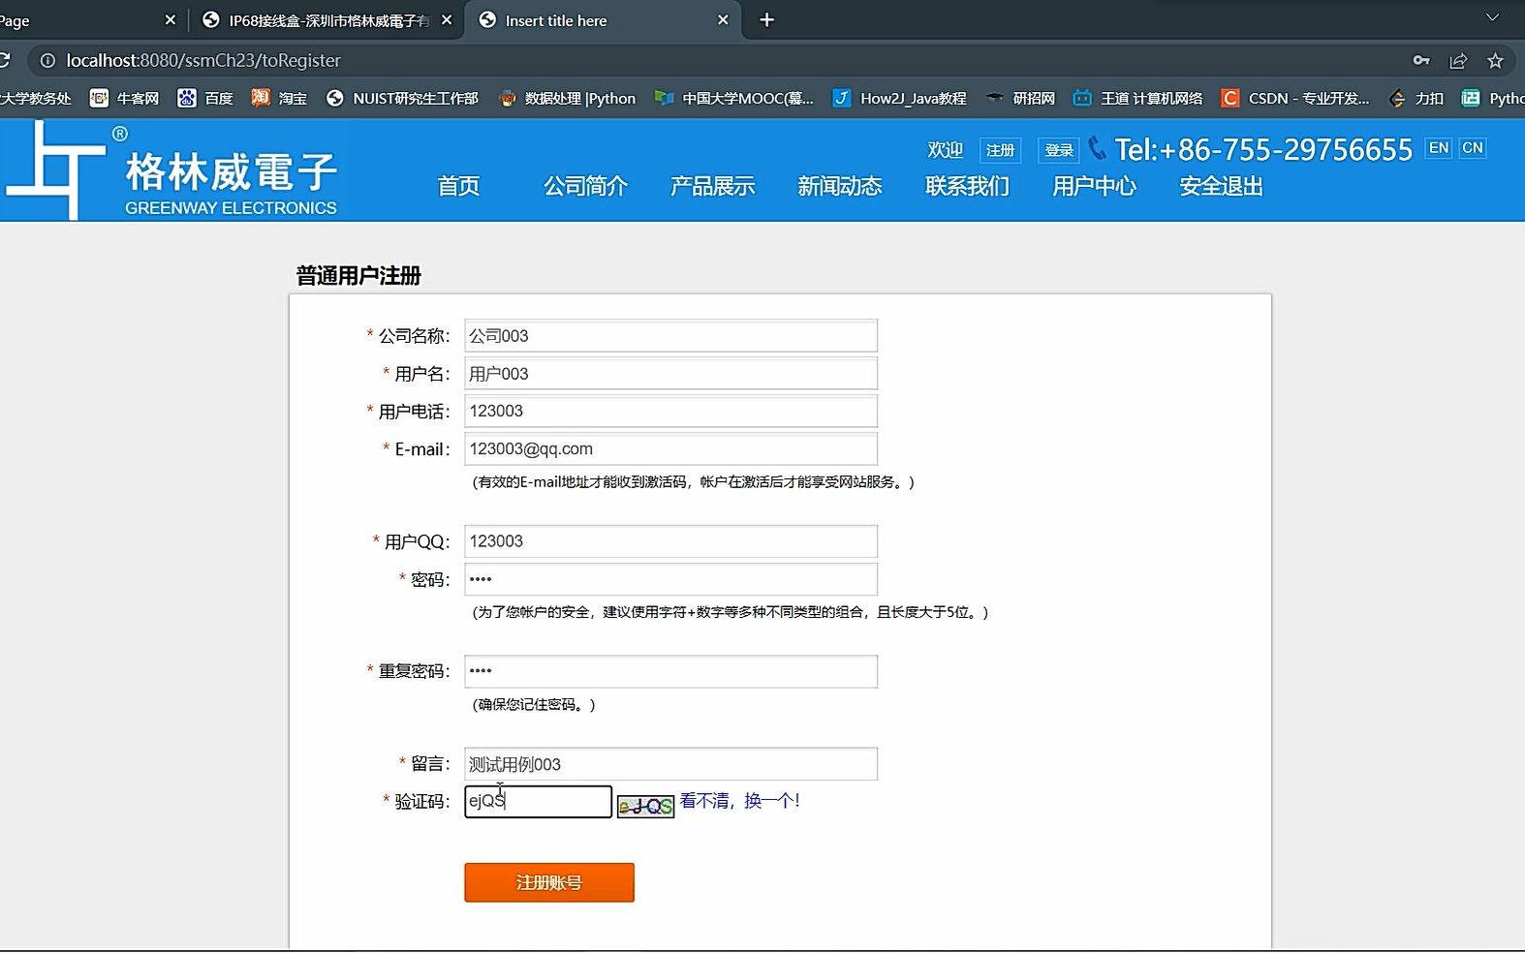This screenshot has height=953, width=1525.
Task: Focus the 重复密码 input field
Action: point(670,671)
